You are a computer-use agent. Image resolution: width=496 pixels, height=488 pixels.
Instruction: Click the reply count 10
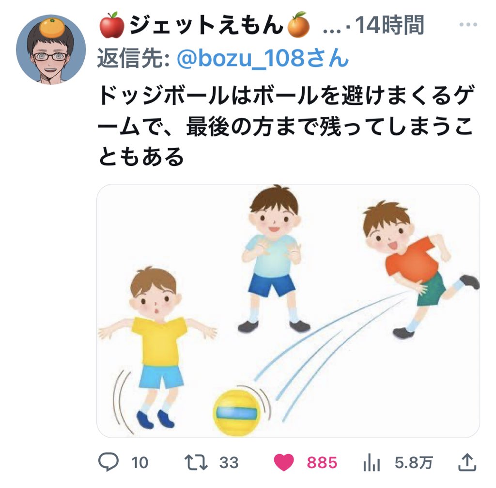pyautogui.click(x=139, y=463)
